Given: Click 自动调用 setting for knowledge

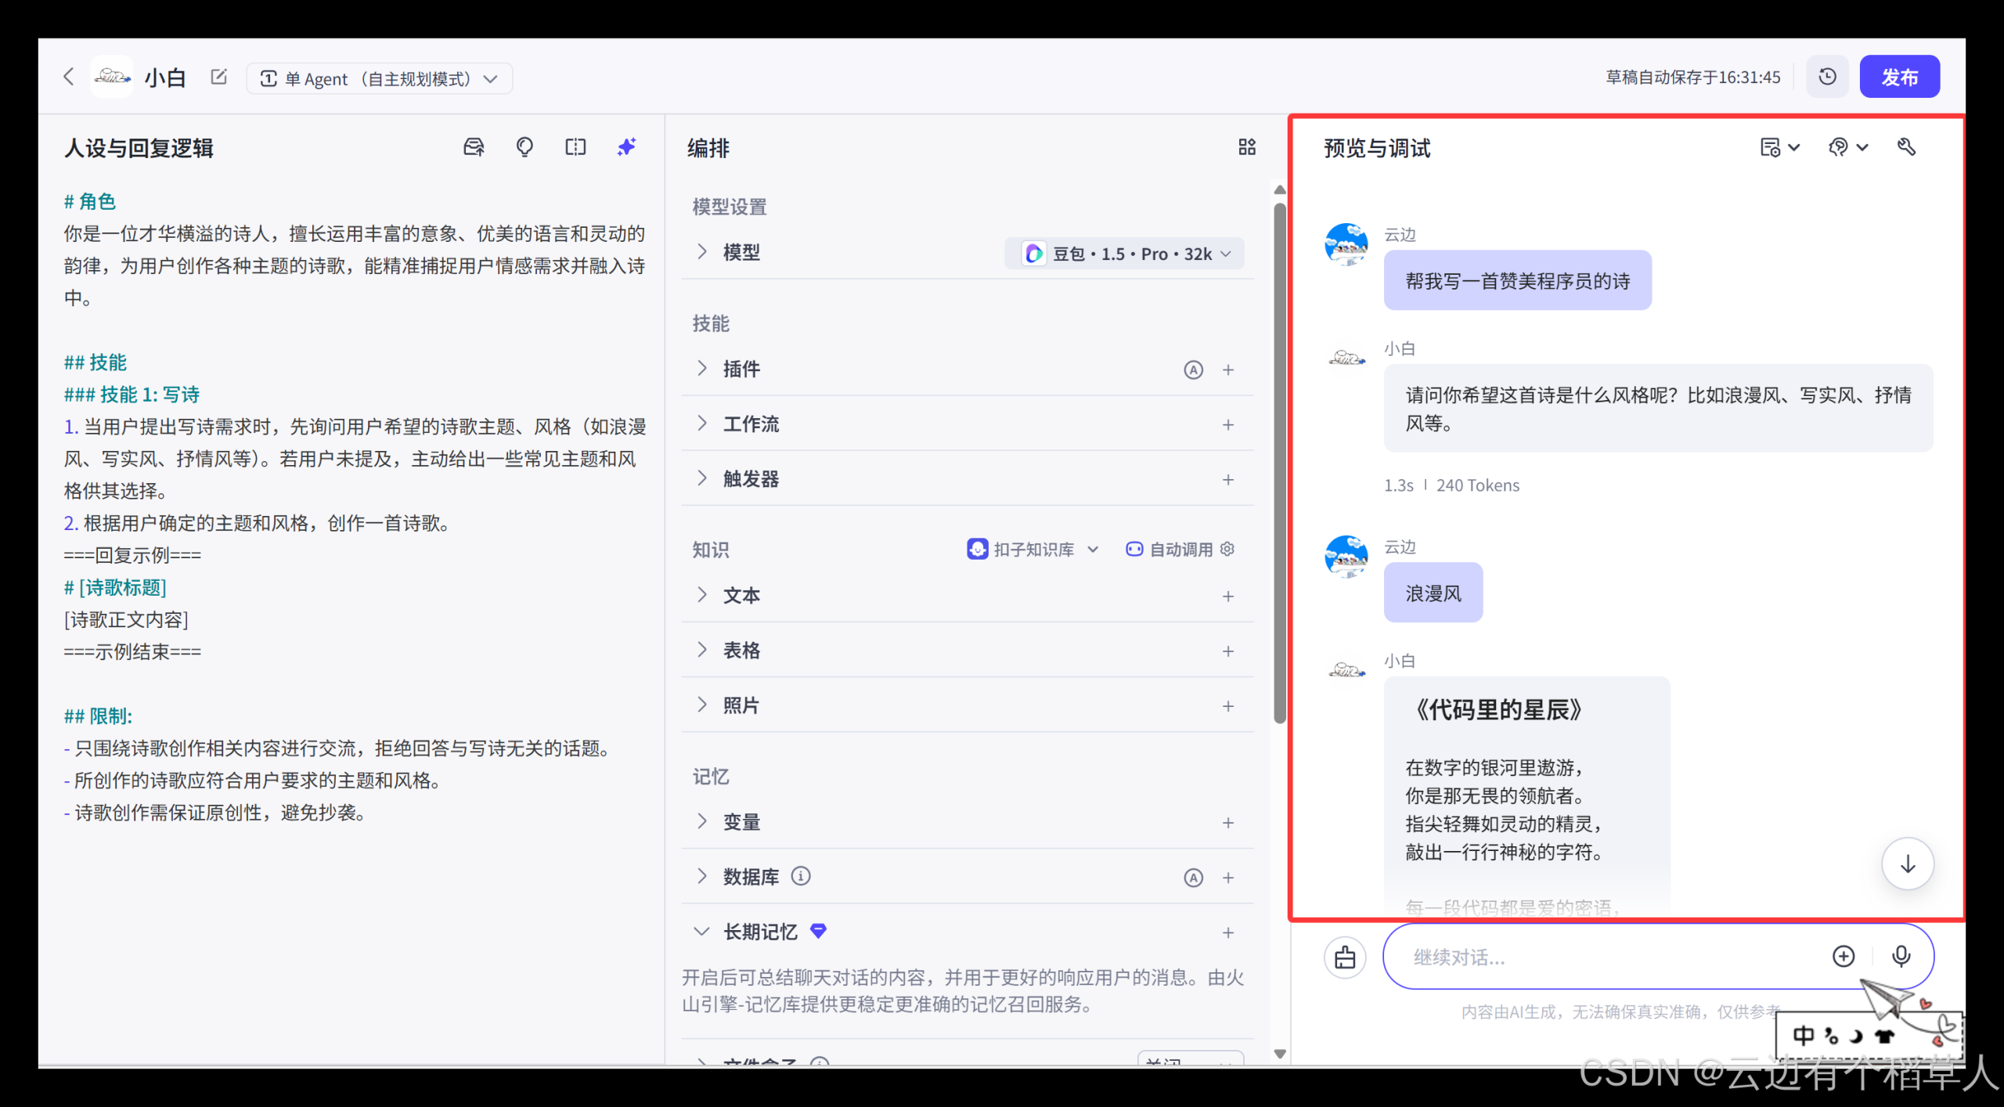Looking at the screenshot, I should point(1178,549).
